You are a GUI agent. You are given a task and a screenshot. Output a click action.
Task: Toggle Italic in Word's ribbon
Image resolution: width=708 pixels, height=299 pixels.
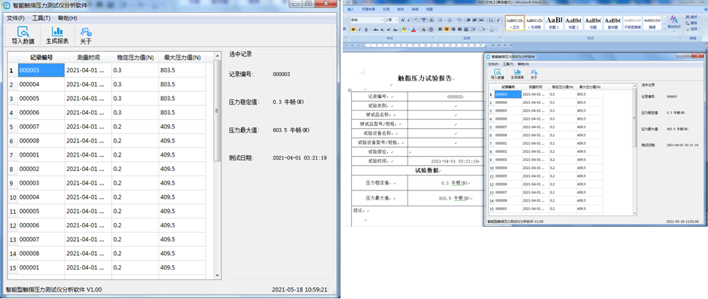tap(359, 30)
